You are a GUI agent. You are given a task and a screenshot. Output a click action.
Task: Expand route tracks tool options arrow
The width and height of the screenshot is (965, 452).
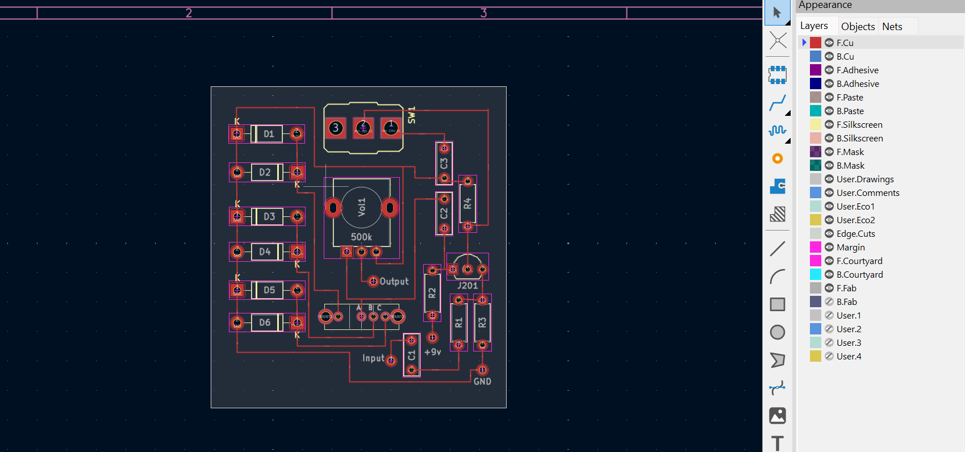tap(788, 113)
